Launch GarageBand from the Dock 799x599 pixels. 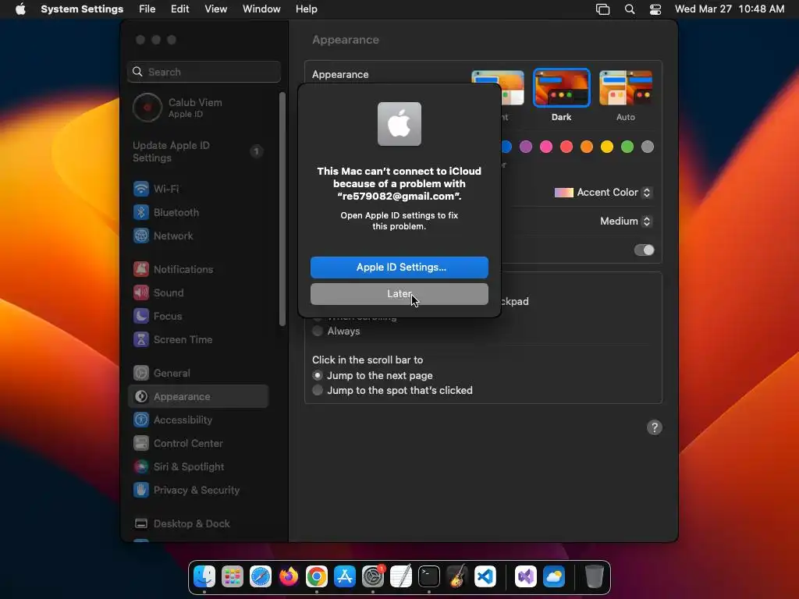(457, 576)
